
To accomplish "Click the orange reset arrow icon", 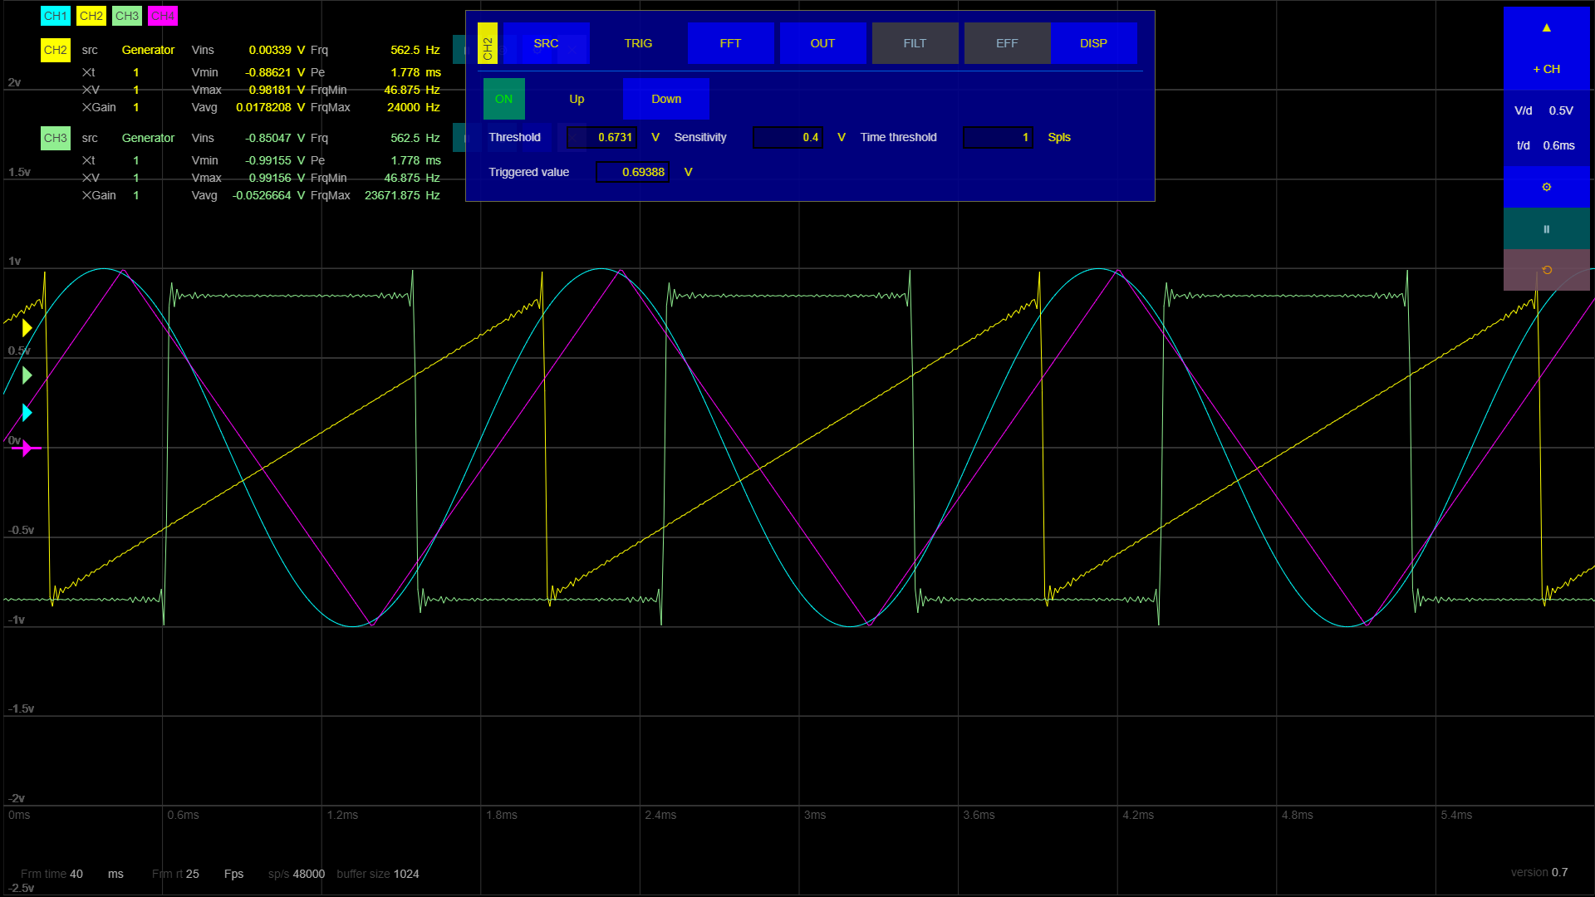I will coord(1546,270).
